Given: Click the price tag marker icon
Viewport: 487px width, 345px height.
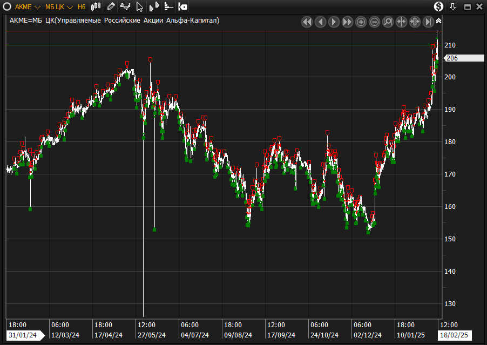Looking at the screenshot, I should click(x=183, y=6).
